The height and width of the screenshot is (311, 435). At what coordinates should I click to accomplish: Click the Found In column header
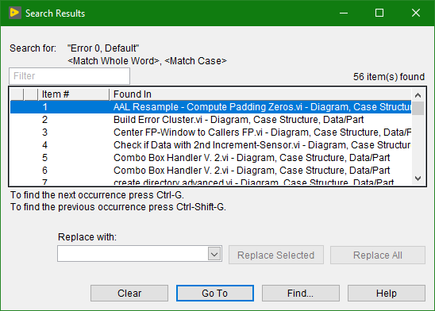[260, 94]
